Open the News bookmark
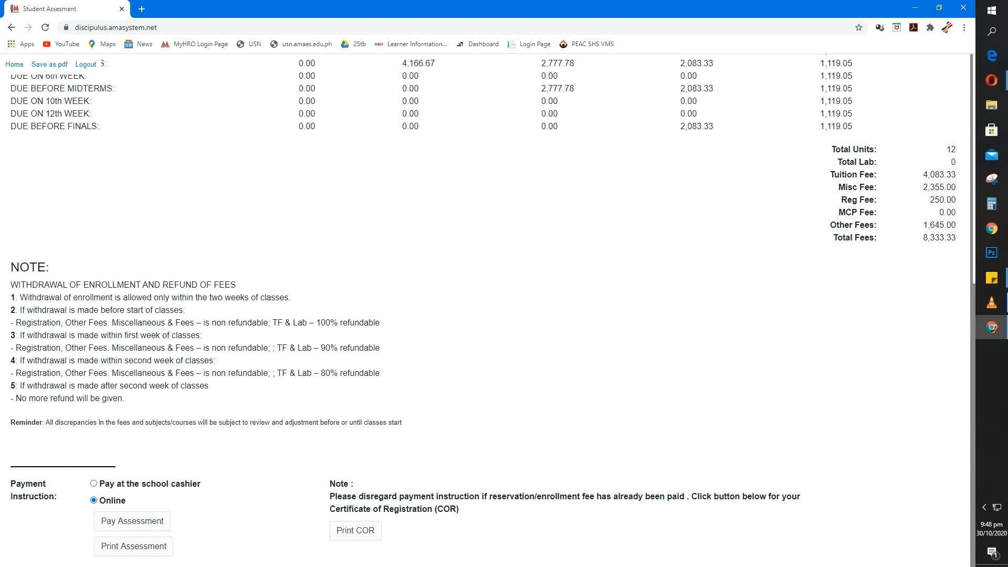This screenshot has width=1008, height=567. 139,44
